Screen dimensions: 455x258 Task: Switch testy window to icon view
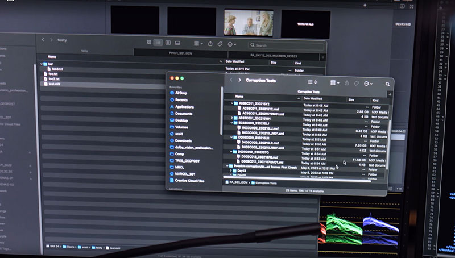[x=149, y=43]
